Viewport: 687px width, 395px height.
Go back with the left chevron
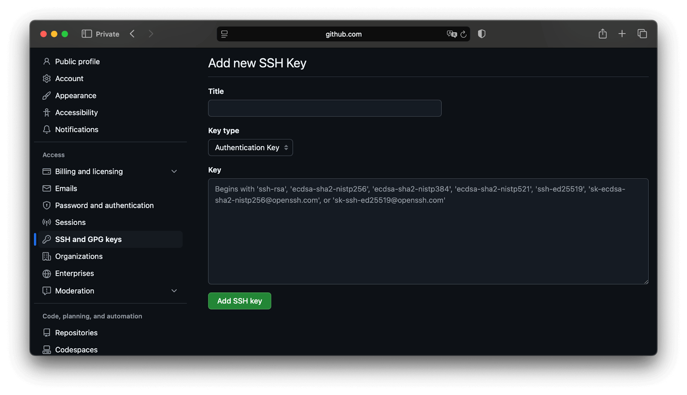coord(133,34)
